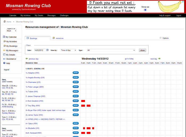186x137 pixels.
Task: Book the 2x James Taylor (HW) boat
Action: coord(75,115)
